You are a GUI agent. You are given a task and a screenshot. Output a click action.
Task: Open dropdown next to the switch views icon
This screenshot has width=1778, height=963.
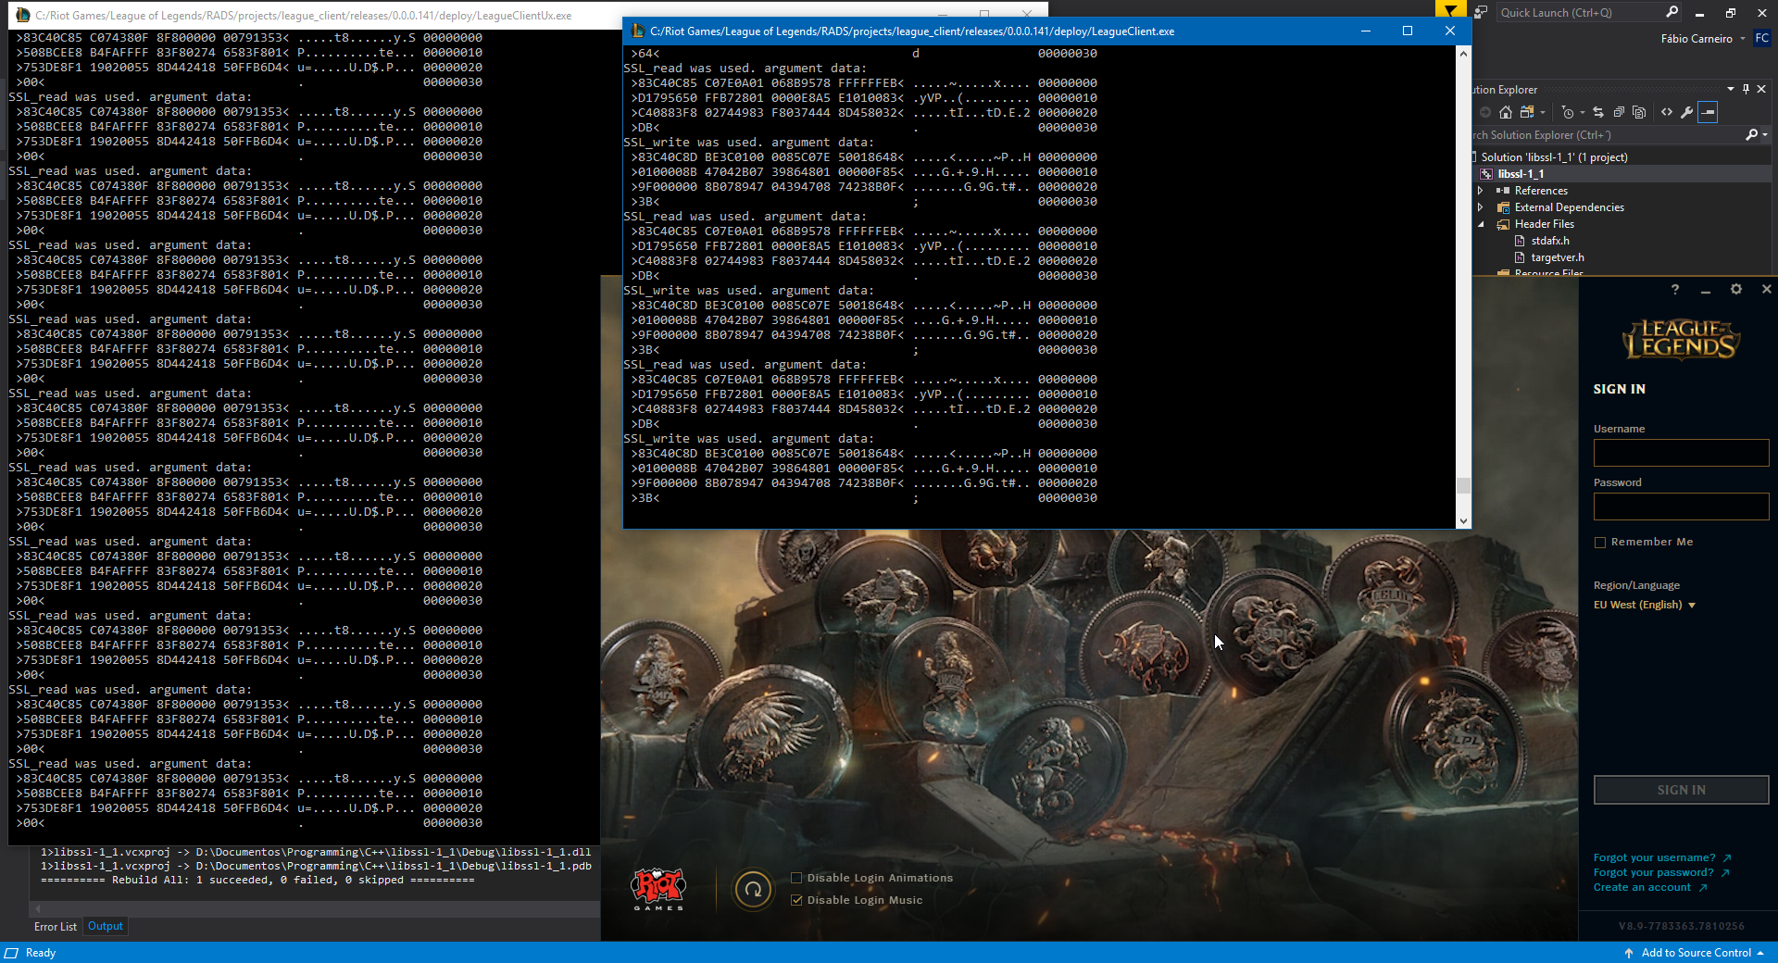click(x=1543, y=112)
